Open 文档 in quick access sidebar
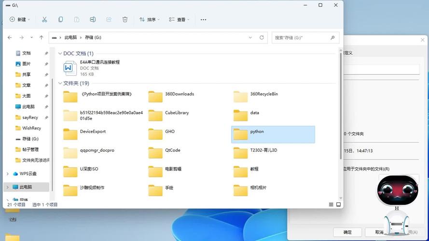The image size is (429, 241). pyautogui.click(x=28, y=54)
